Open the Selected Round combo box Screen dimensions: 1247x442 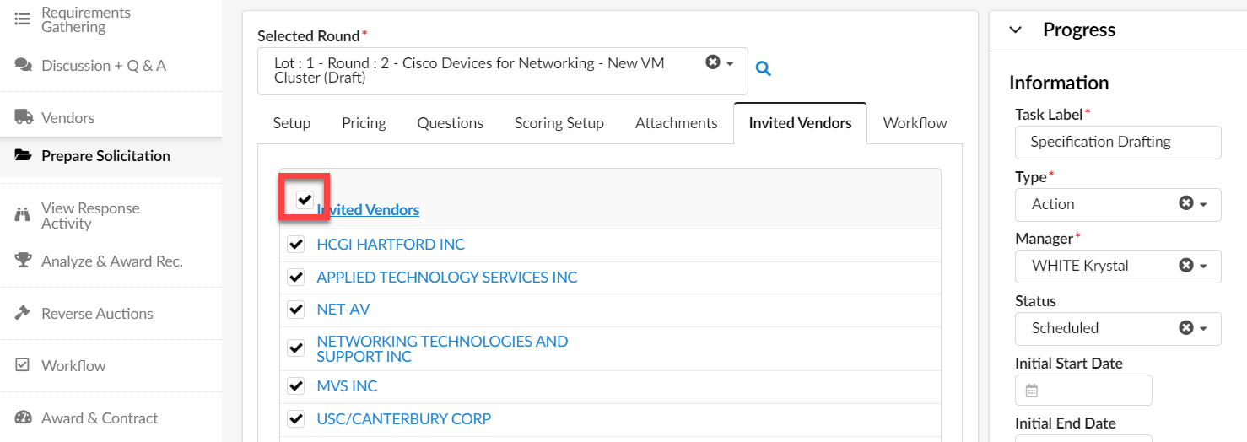pos(503,71)
